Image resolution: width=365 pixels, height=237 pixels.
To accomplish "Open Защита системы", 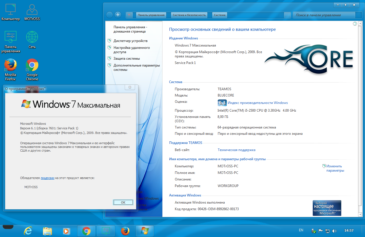I will [127, 59].
